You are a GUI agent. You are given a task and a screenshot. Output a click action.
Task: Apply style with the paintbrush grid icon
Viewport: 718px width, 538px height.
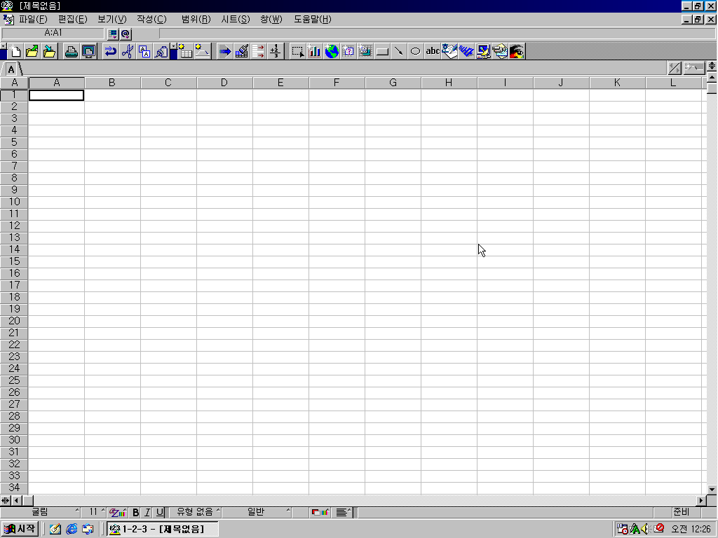click(x=241, y=51)
